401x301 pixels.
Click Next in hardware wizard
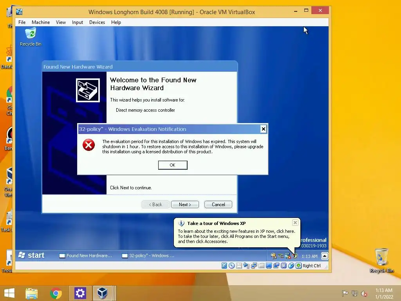185,205
